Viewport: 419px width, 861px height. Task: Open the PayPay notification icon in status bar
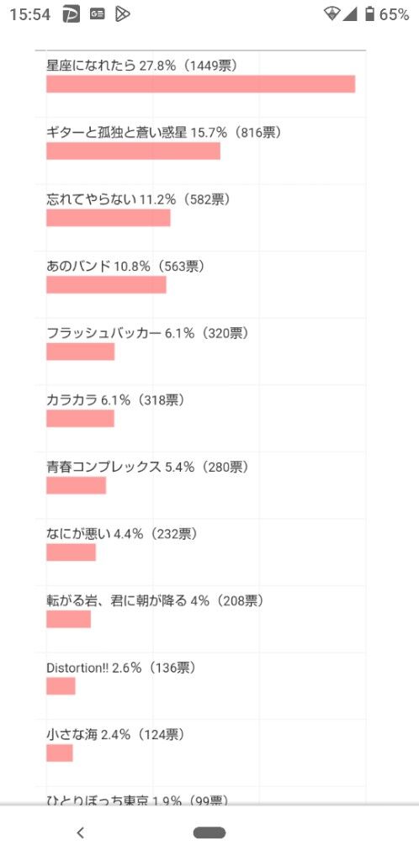click(72, 14)
